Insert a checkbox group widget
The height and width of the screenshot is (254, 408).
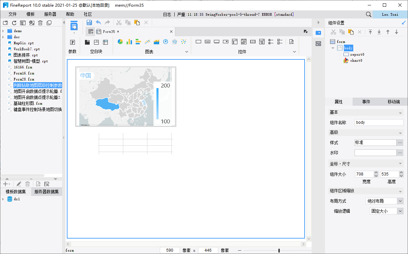(280, 42)
